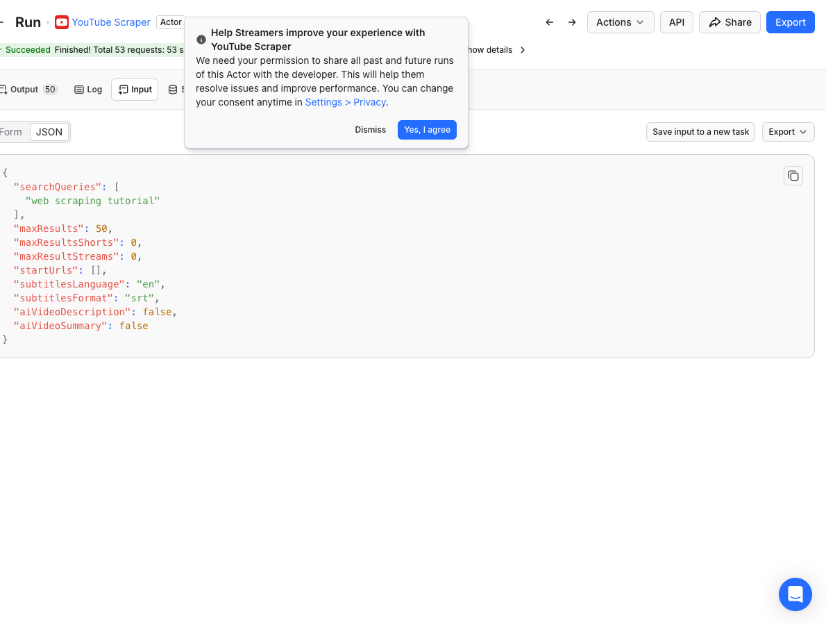Click the Actor badge label
The height and width of the screenshot is (625, 826).
click(171, 22)
